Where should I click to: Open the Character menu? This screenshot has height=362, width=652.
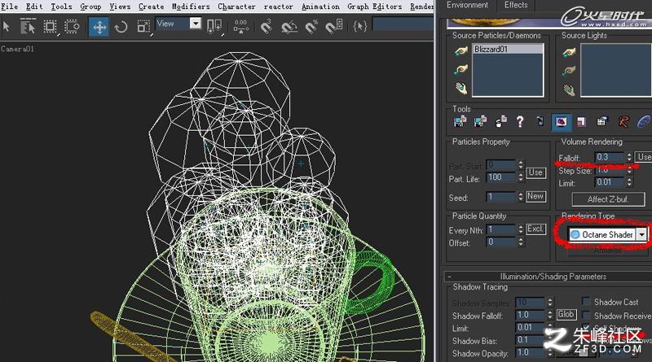coord(236,7)
